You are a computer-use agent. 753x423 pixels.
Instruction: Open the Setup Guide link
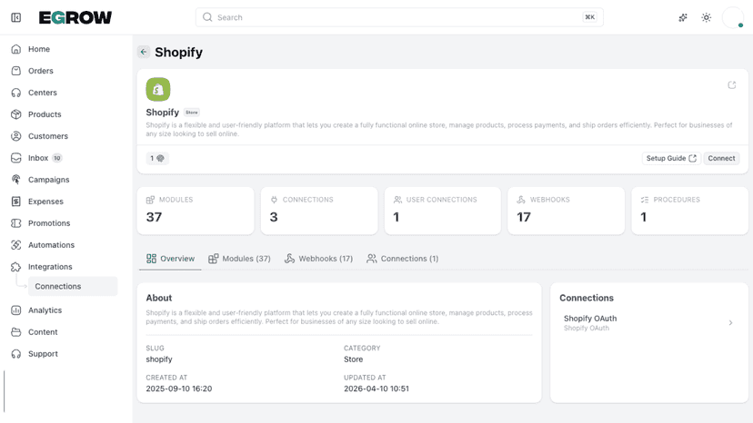pyautogui.click(x=671, y=158)
